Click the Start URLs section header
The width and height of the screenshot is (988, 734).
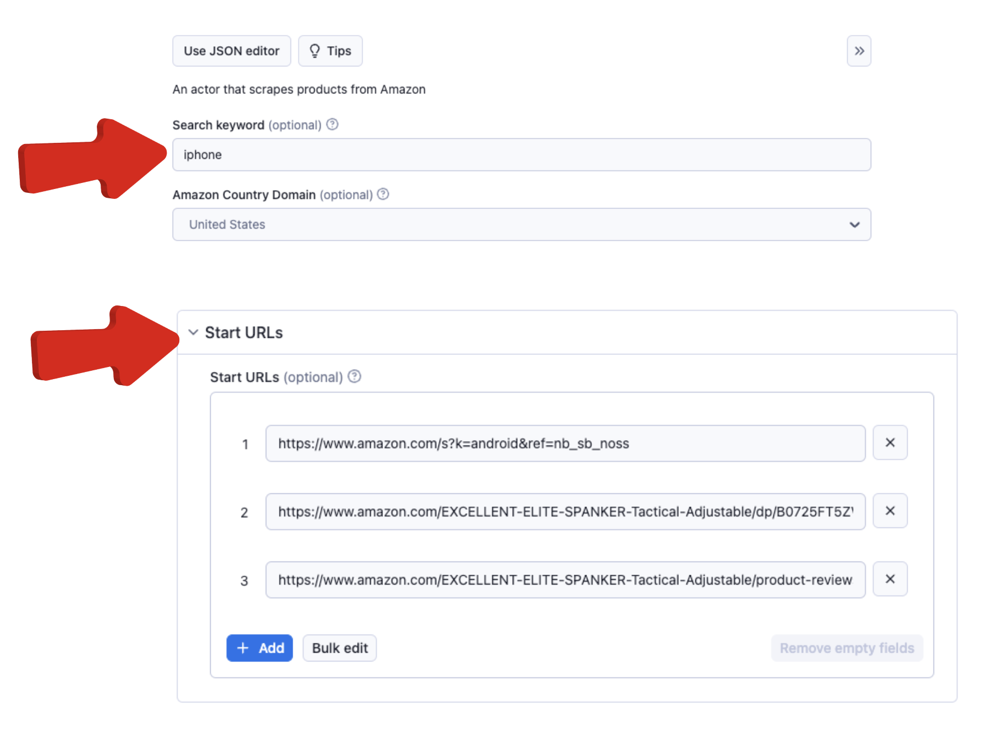point(244,333)
